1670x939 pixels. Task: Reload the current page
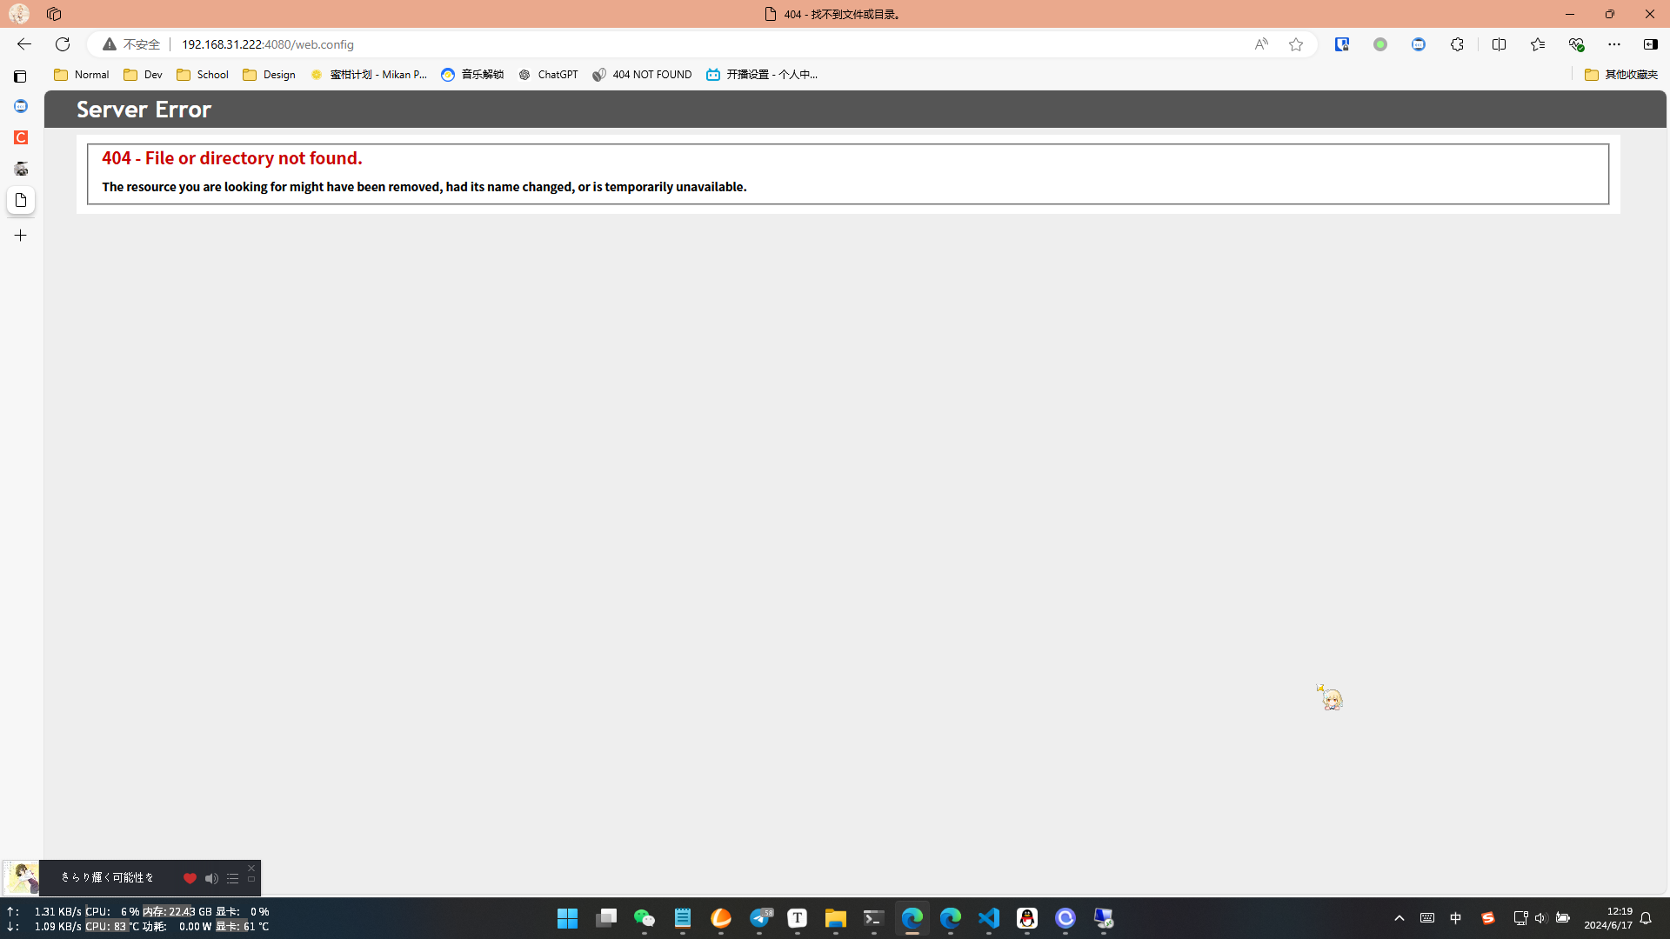tap(63, 44)
